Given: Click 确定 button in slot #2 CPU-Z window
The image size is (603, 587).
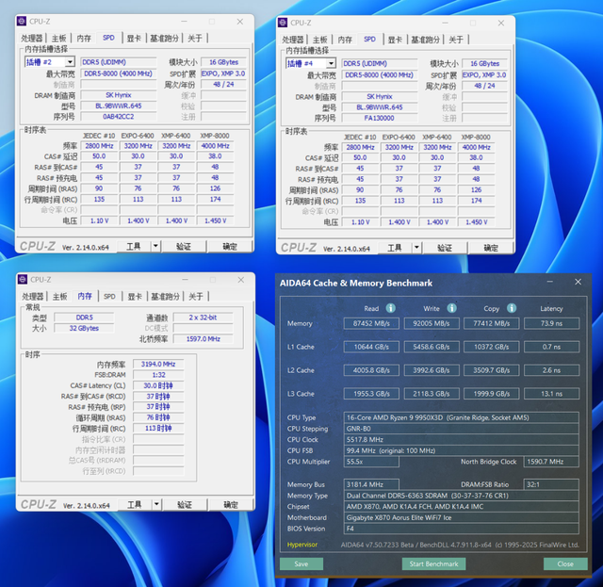Looking at the screenshot, I should [230, 246].
